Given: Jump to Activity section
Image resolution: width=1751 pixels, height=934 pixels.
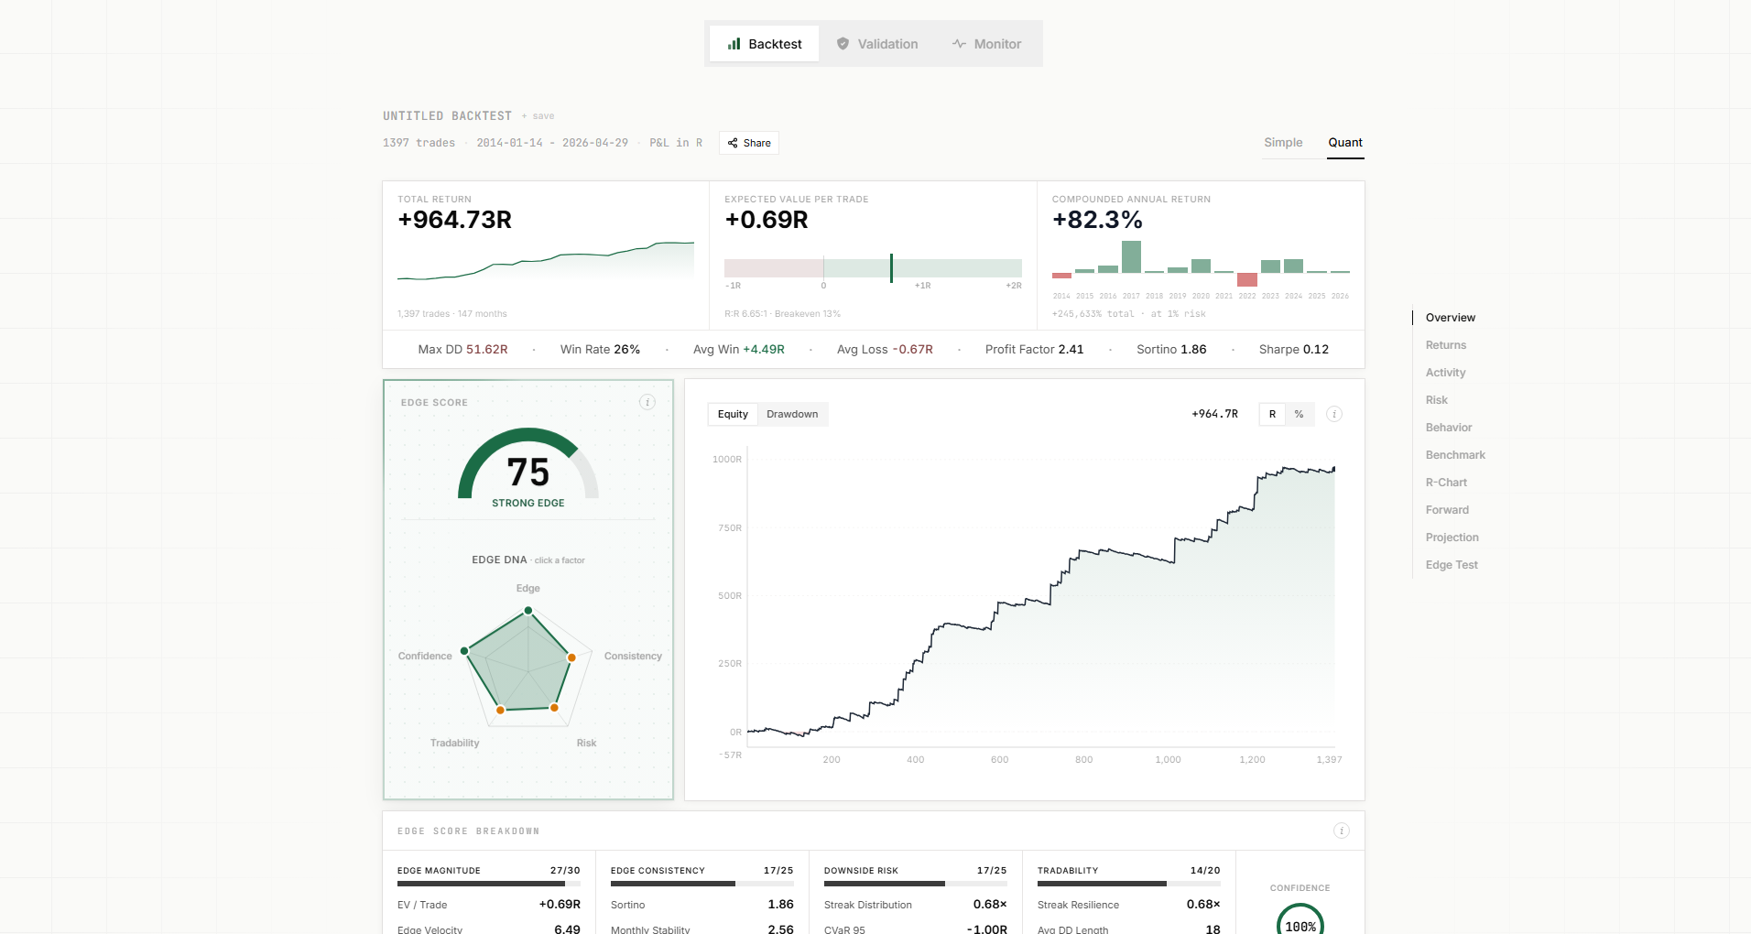Looking at the screenshot, I should click(x=1445, y=373).
